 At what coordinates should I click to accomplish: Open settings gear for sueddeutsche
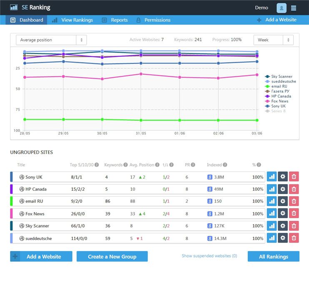click(x=283, y=238)
